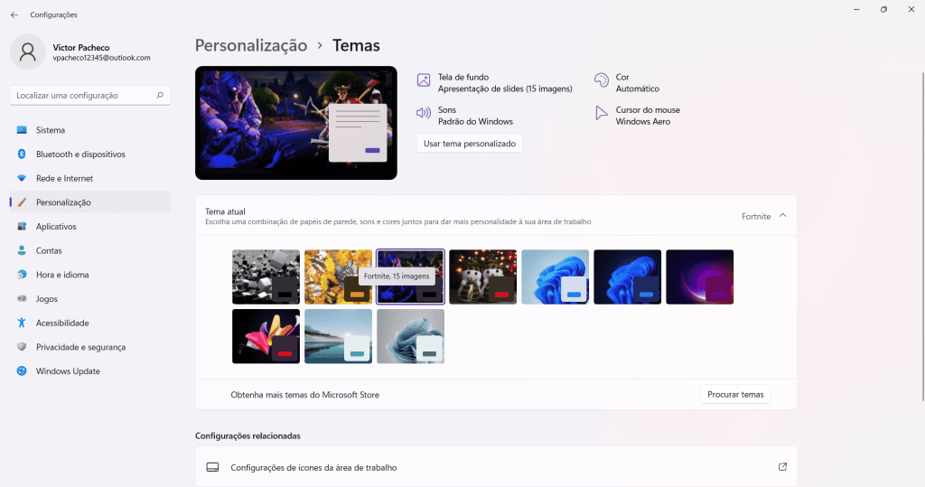
Task: Open Windows Update page
Action: (x=90, y=371)
